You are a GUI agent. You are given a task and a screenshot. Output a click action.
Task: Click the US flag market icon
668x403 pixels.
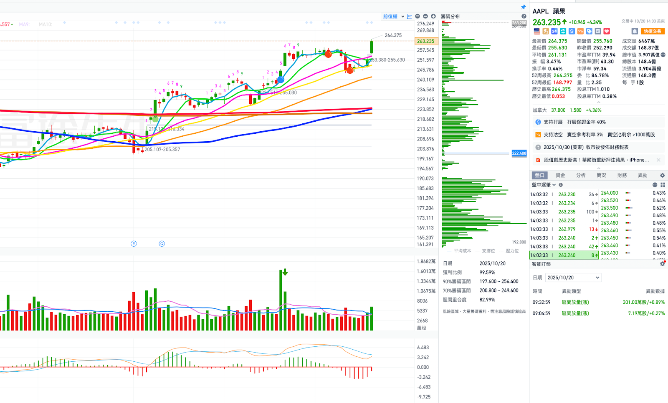point(537,31)
